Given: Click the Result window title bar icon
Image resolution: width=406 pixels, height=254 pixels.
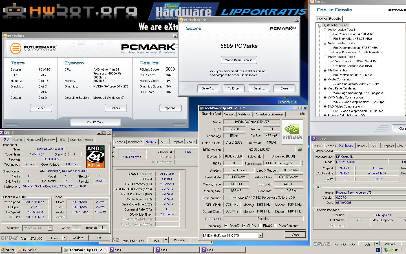Looking at the screenshot, I should tap(312, 1).
